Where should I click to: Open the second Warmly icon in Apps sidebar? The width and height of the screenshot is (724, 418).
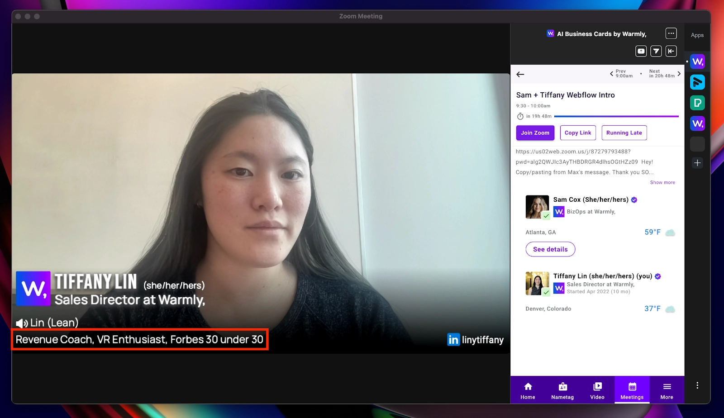(x=697, y=123)
